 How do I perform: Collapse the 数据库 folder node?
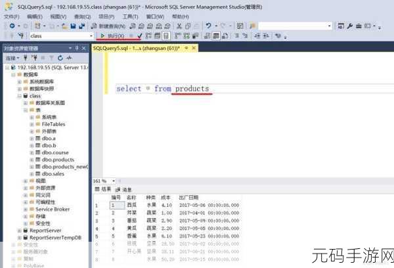13,75
